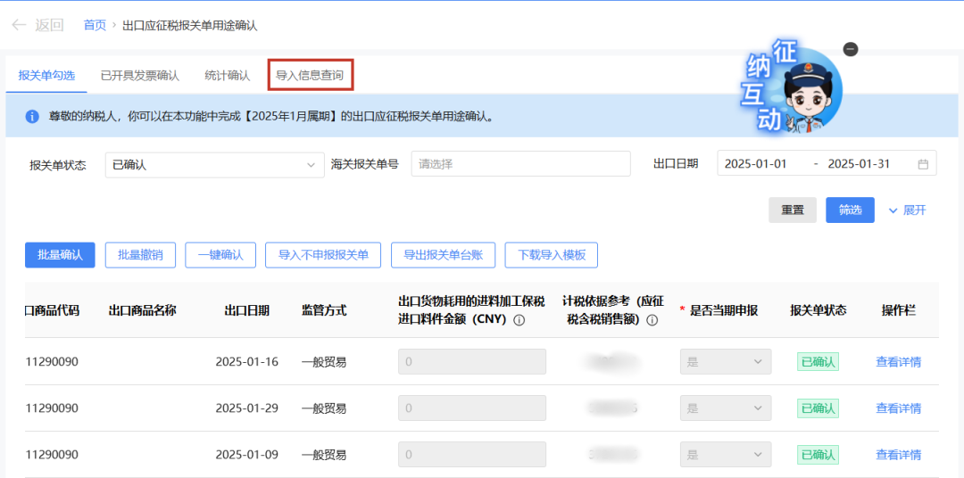This screenshot has height=478, width=964.
Task: Minimize the 征纳互动 floating widget
Action: click(x=851, y=49)
